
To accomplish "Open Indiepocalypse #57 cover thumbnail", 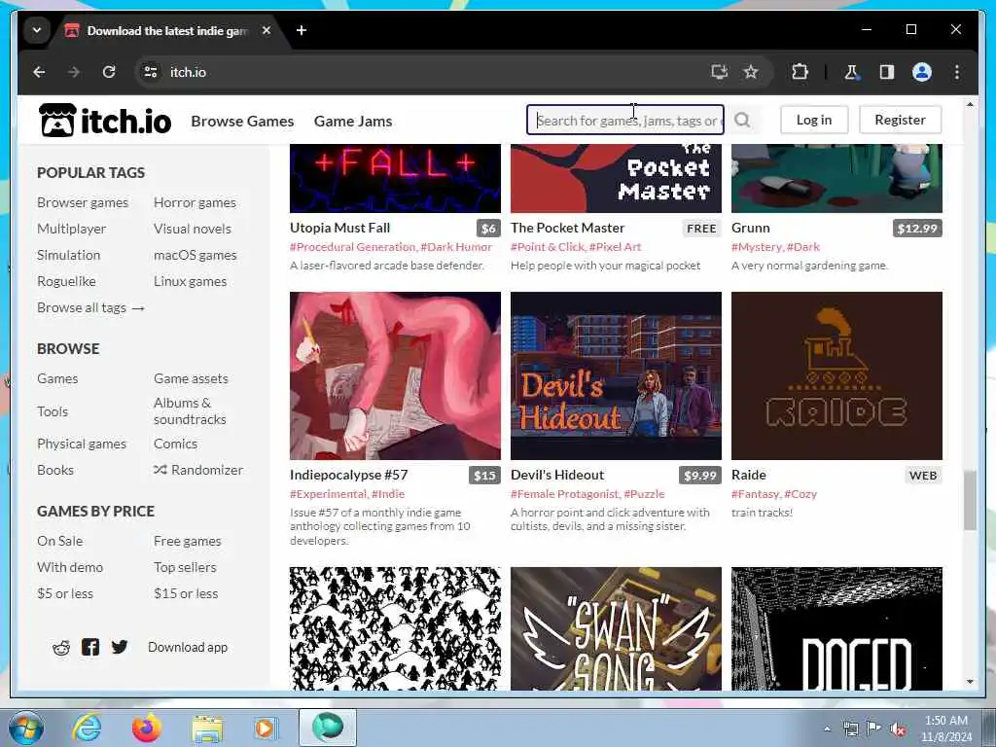I will [x=395, y=376].
